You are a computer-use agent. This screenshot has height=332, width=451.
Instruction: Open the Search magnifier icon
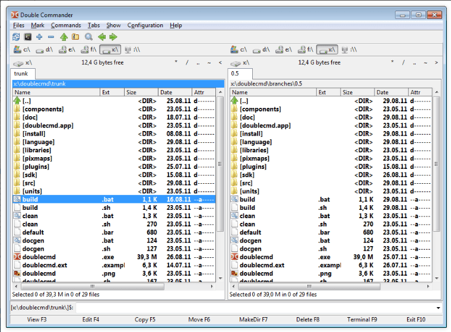pyautogui.click(x=88, y=37)
